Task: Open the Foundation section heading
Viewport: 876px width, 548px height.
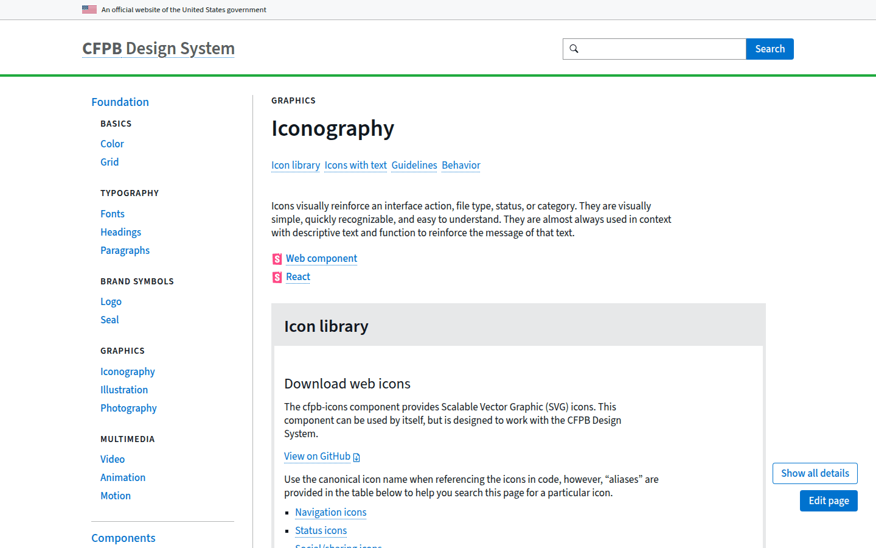Action: coord(120,102)
